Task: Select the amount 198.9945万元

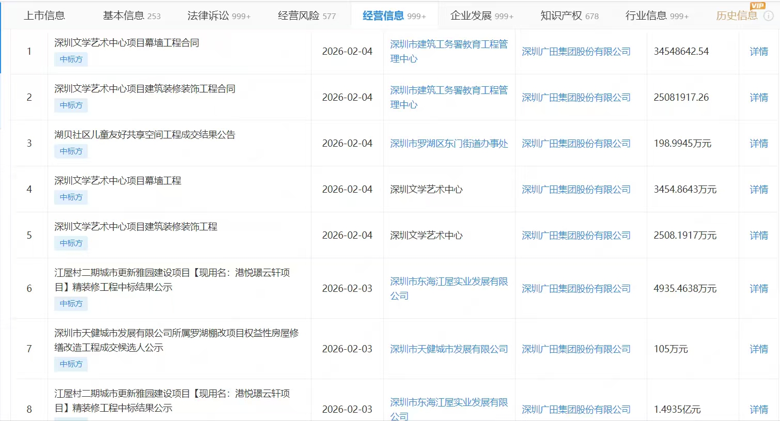Action: coord(682,143)
